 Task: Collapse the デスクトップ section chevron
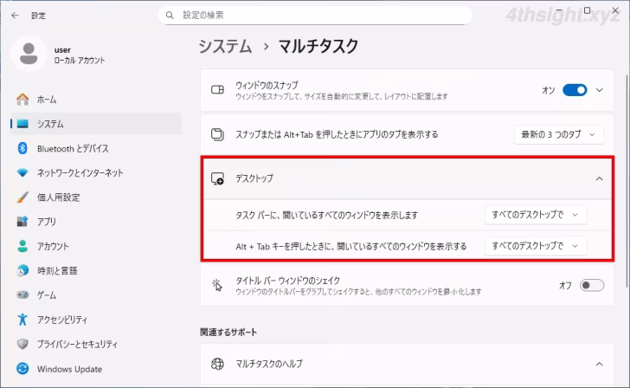pyautogui.click(x=600, y=178)
